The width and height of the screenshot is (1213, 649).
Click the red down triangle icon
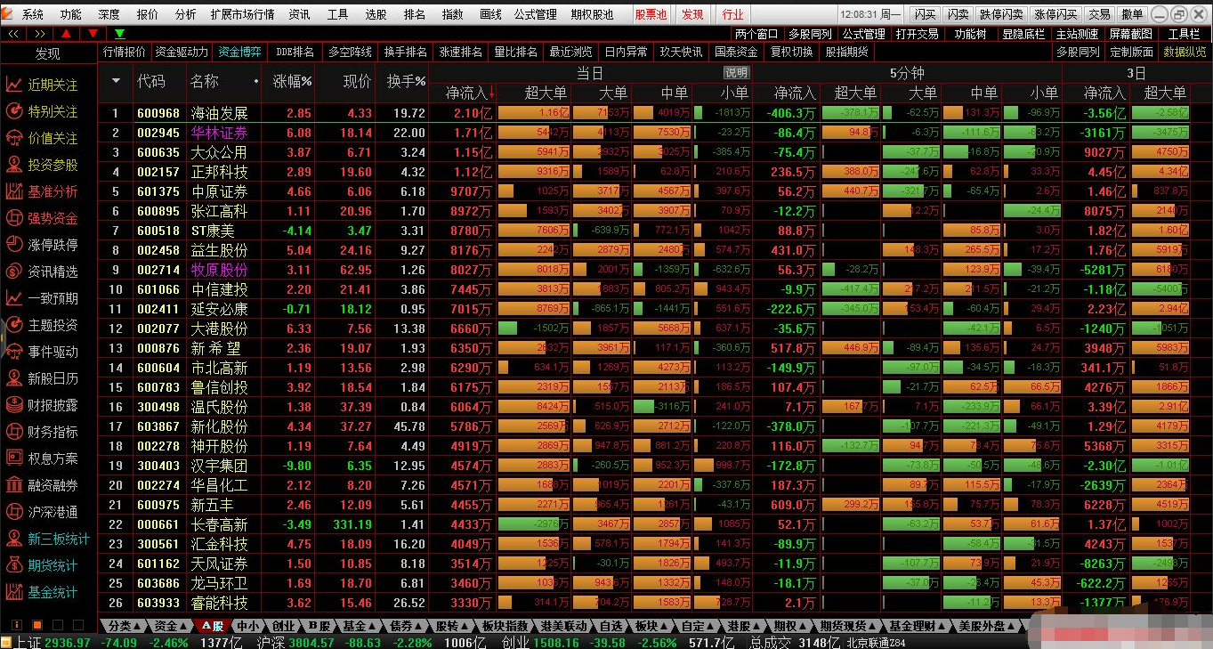pyautogui.click(x=93, y=34)
